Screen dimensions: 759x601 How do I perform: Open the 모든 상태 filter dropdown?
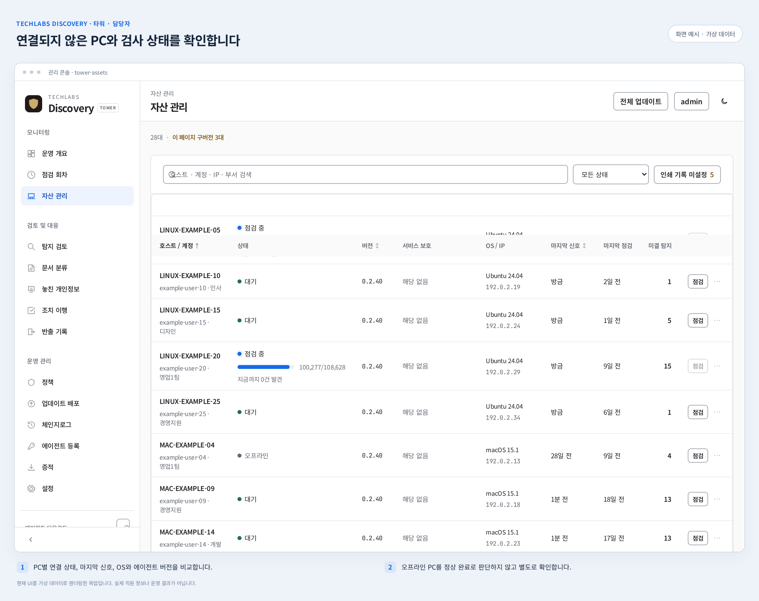[611, 174]
